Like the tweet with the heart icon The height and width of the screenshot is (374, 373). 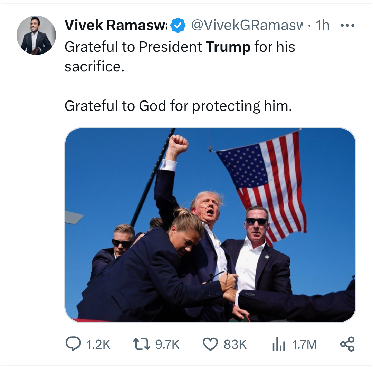(210, 344)
